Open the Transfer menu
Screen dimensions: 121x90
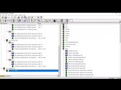tap(16, 15)
